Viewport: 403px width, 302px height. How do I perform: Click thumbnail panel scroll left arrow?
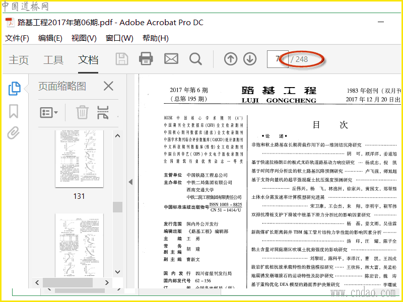pyautogui.click(x=37, y=283)
